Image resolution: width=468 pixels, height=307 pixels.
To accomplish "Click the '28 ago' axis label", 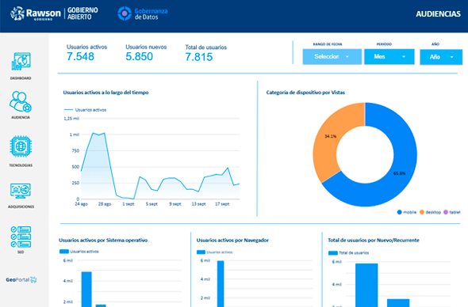I will coord(105,204).
